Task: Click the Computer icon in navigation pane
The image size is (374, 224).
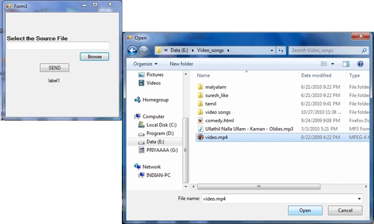Action: [x=137, y=116]
